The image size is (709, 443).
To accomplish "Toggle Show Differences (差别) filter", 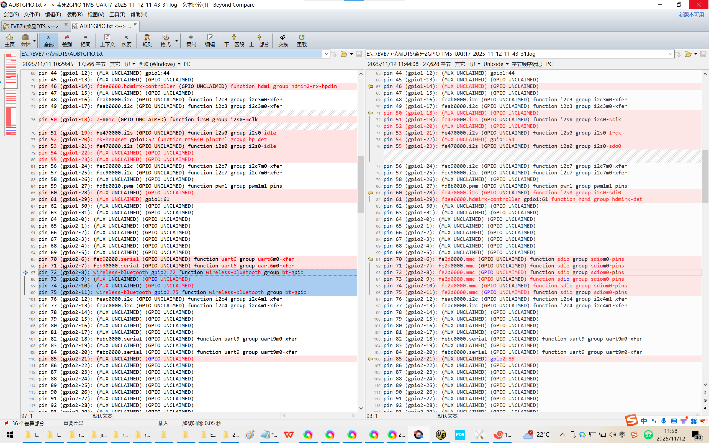I will coord(67,40).
